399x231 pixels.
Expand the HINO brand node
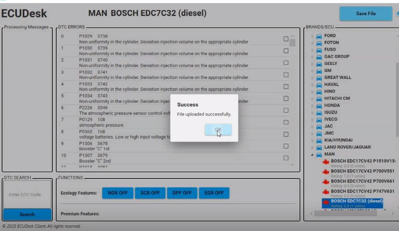[x=312, y=92]
